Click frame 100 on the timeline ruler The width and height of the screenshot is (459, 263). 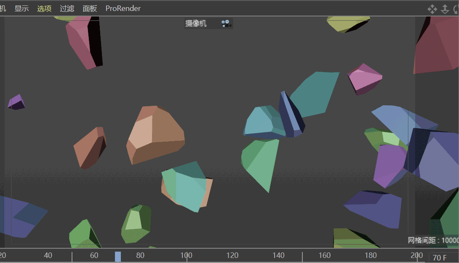(x=186, y=255)
